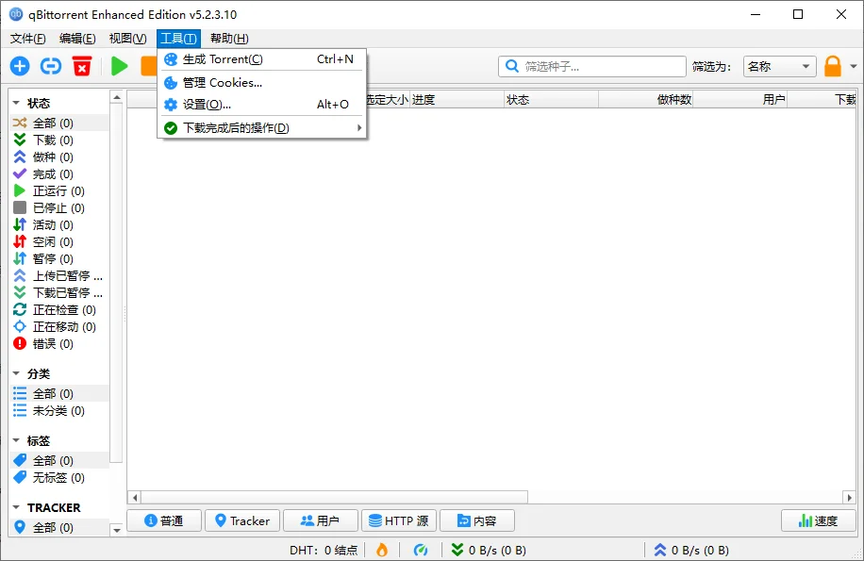Select the 下载 (0) status filter

point(59,140)
